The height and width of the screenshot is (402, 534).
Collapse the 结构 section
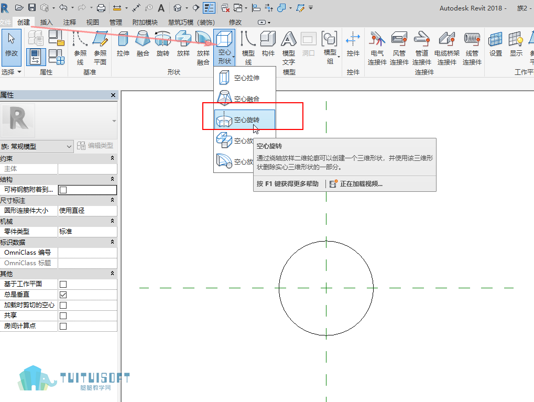[x=112, y=179]
